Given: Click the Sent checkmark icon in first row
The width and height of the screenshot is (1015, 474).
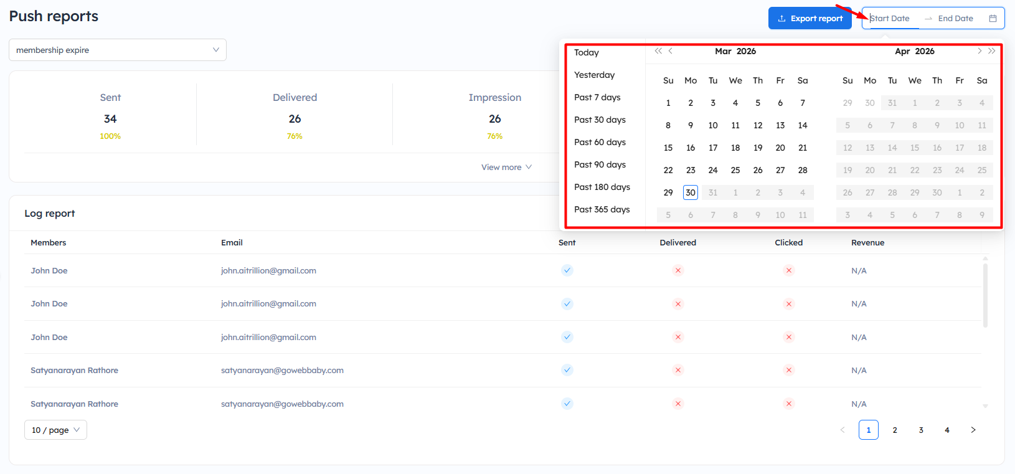Looking at the screenshot, I should [567, 270].
